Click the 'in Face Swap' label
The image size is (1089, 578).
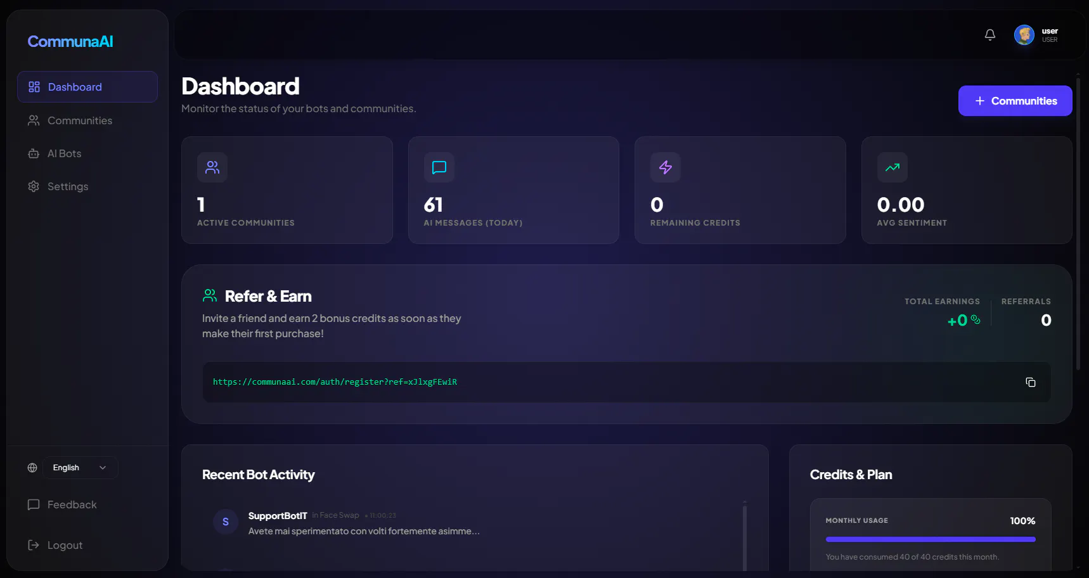pos(335,515)
